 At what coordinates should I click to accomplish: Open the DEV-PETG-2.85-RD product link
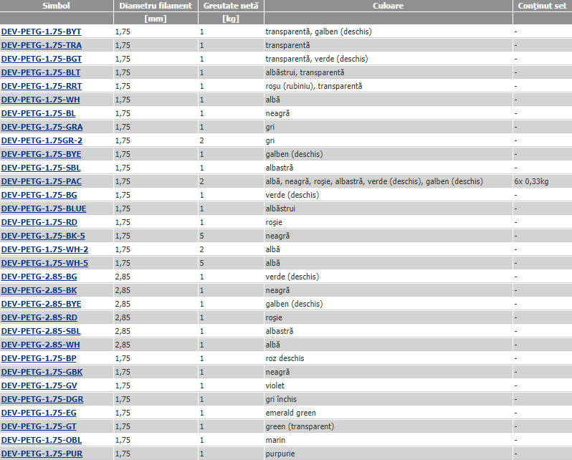[39, 317]
